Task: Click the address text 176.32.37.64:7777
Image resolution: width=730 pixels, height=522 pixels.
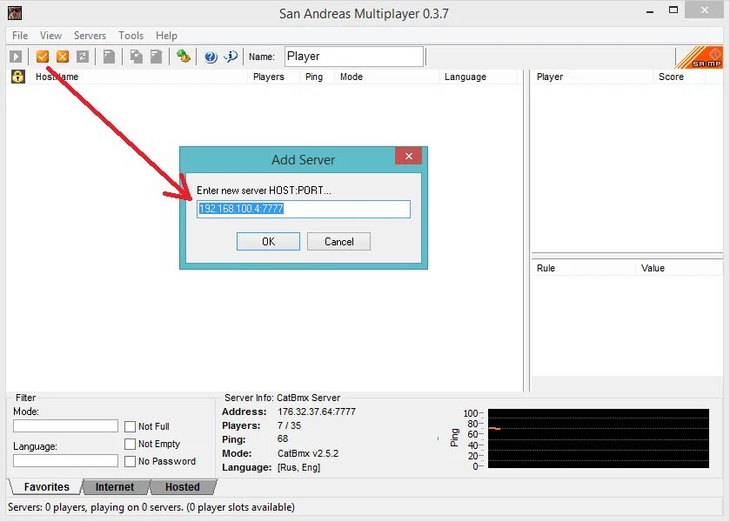Action: click(317, 412)
